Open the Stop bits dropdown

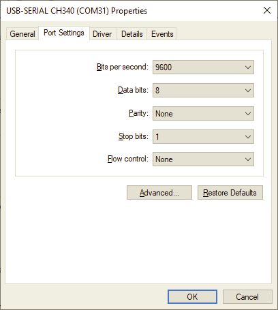pos(203,137)
